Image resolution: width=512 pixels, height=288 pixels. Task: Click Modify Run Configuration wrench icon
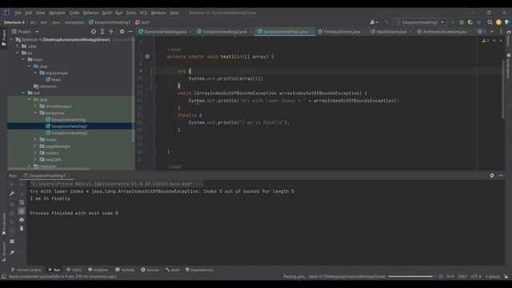coord(12,194)
